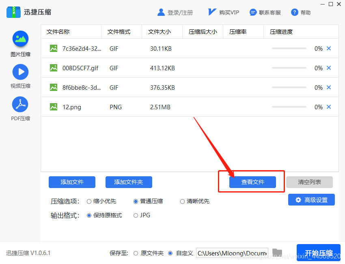Open 联系客服 link
This screenshot has width=345, height=264.
pos(270,13)
